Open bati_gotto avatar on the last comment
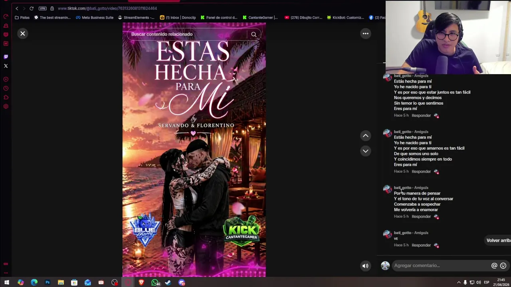The height and width of the screenshot is (287, 511). pos(387,234)
